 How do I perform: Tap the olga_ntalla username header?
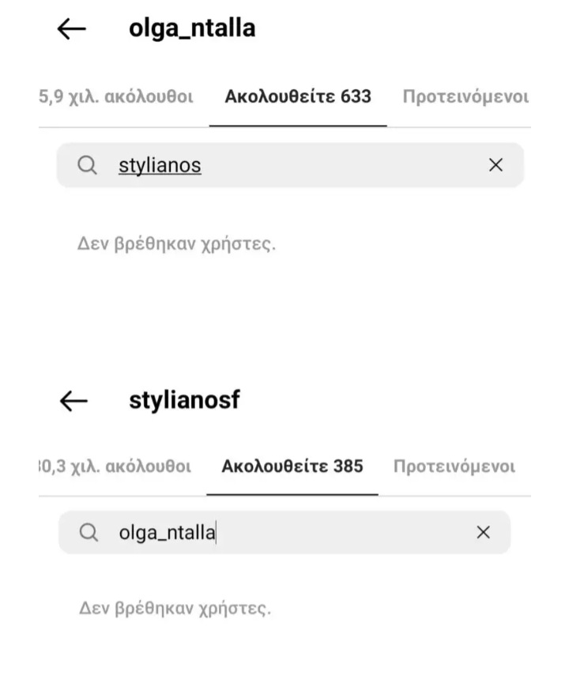[192, 28]
